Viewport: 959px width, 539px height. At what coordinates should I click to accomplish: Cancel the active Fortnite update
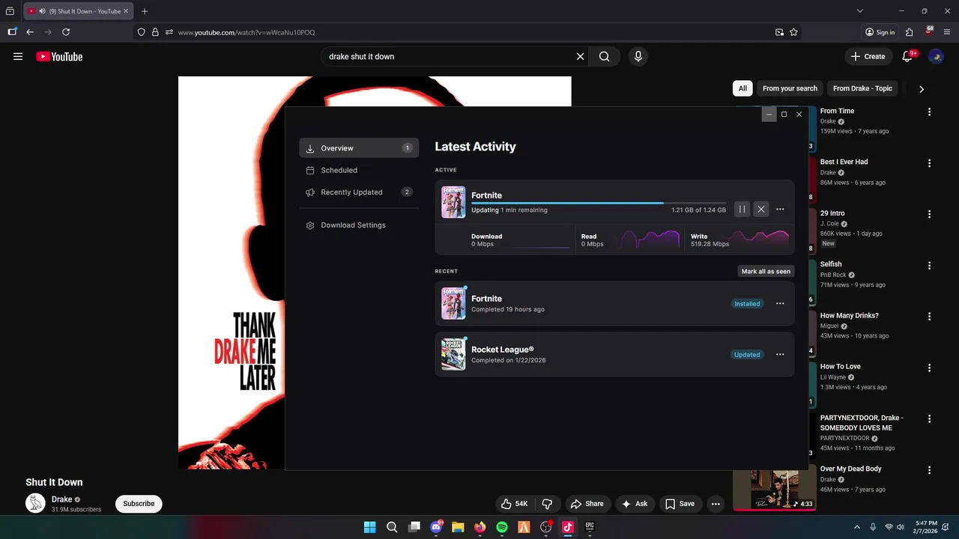click(761, 210)
